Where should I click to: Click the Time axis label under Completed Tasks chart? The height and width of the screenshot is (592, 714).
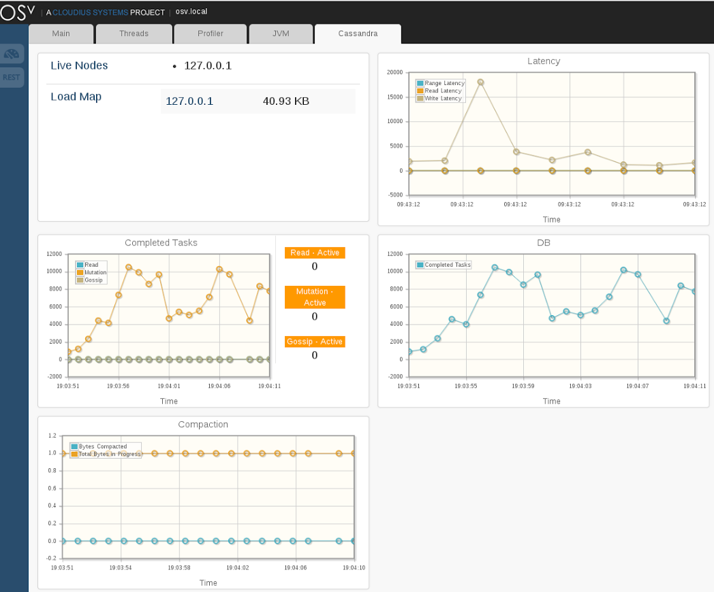(169, 401)
